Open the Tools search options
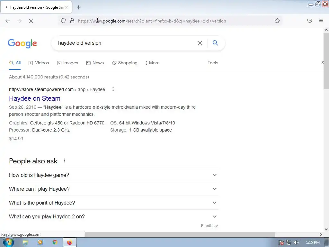 point(213,63)
